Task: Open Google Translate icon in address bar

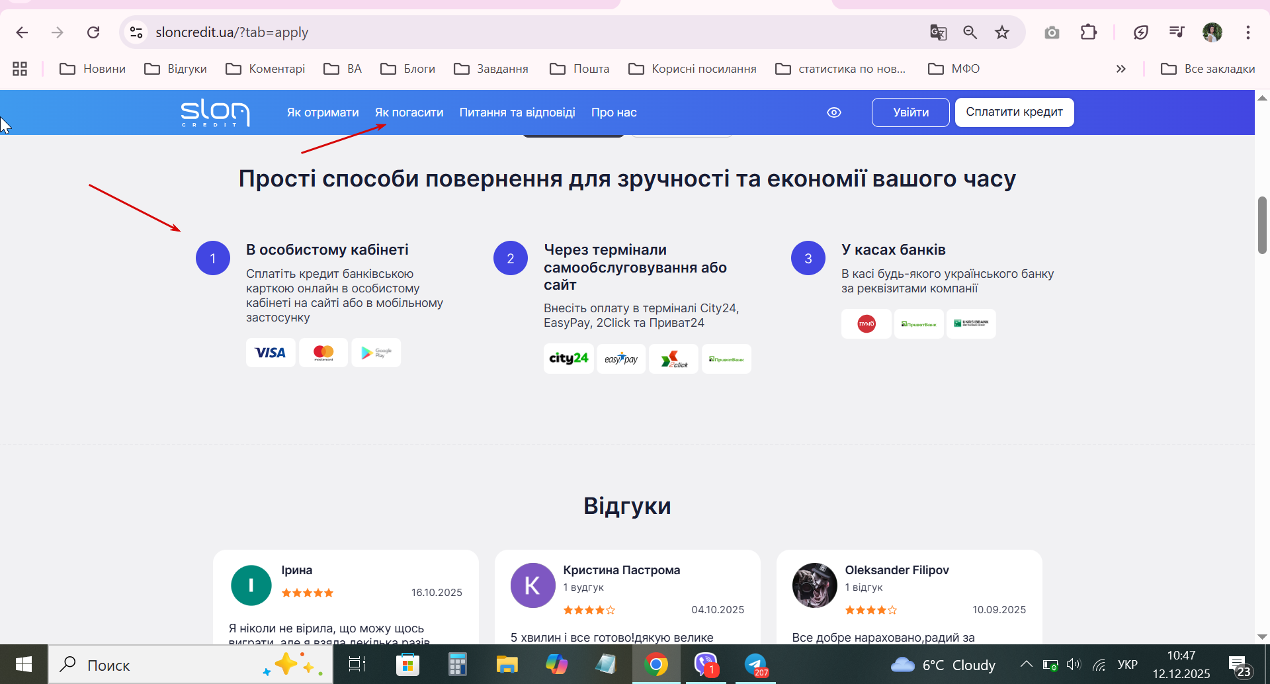Action: (x=938, y=32)
